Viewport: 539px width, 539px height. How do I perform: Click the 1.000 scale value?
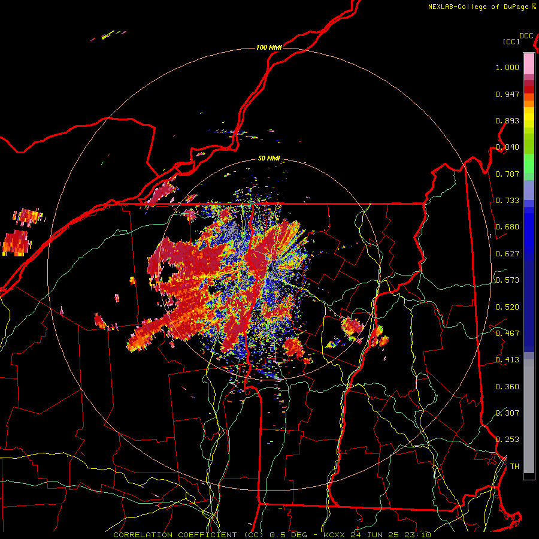pos(507,67)
